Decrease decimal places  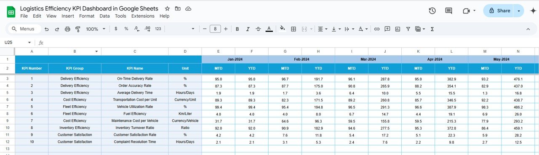pos(136,29)
